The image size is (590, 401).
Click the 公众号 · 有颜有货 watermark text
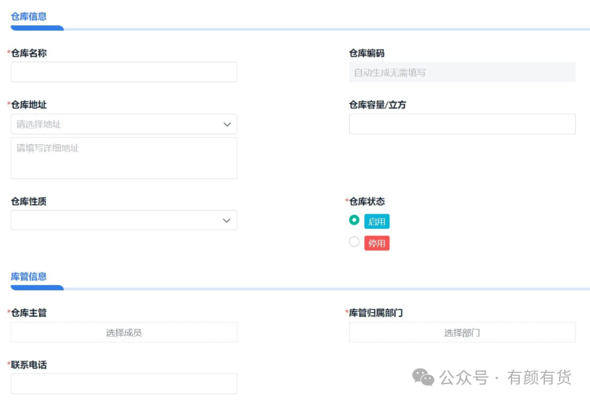coord(505,378)
